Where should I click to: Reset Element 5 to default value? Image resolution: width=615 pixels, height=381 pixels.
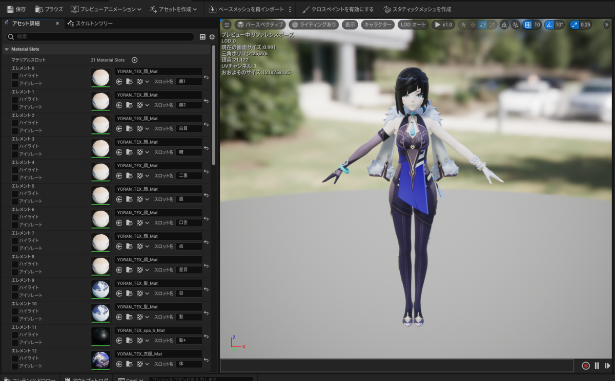tap(206, 195)
